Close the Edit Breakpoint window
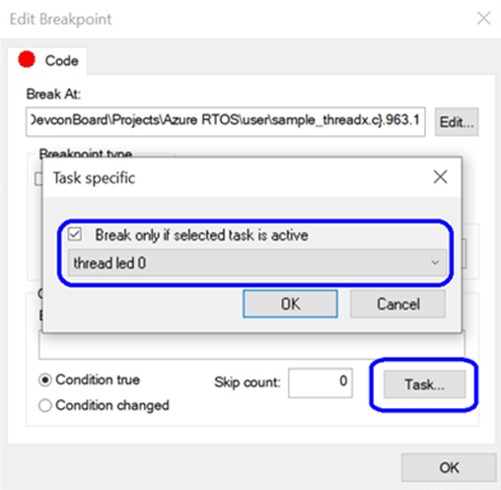The width and height of the screenshot is (501, 490). [484, 18]
